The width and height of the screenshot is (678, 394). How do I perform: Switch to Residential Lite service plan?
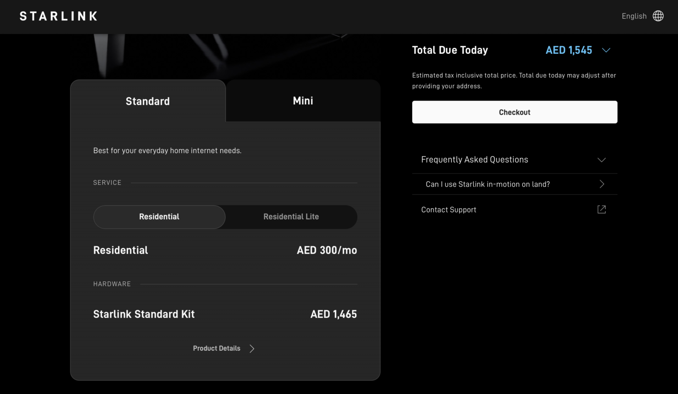coord(291,217)
